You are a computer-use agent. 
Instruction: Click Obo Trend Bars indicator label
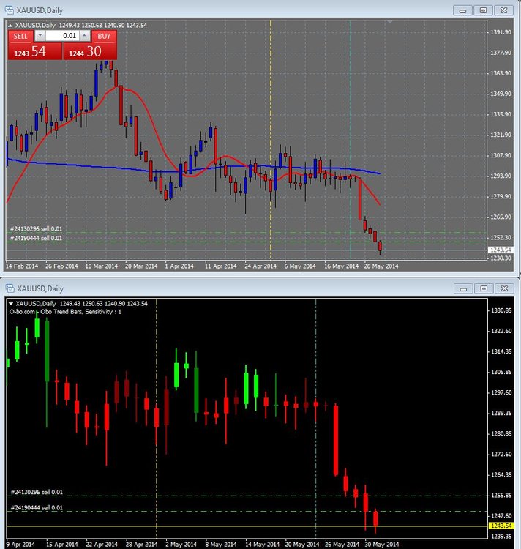[x=65, y=312]
